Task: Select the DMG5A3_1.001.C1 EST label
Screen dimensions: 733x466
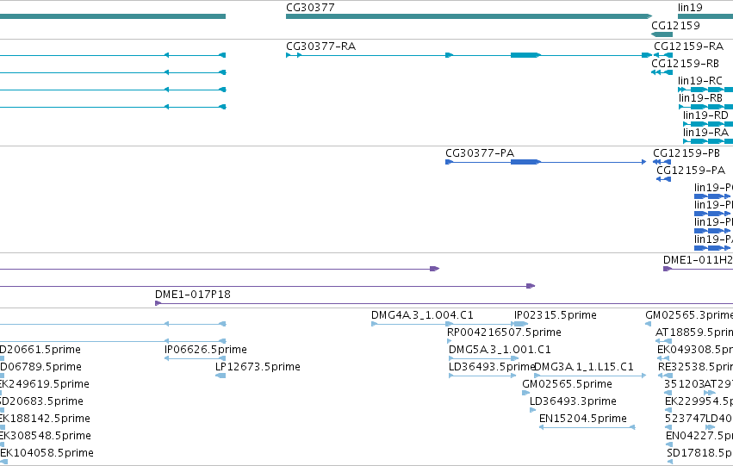Action: (x=500, y=350)
